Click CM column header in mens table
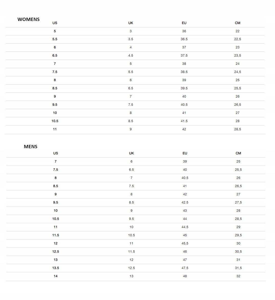 point(238,153)
